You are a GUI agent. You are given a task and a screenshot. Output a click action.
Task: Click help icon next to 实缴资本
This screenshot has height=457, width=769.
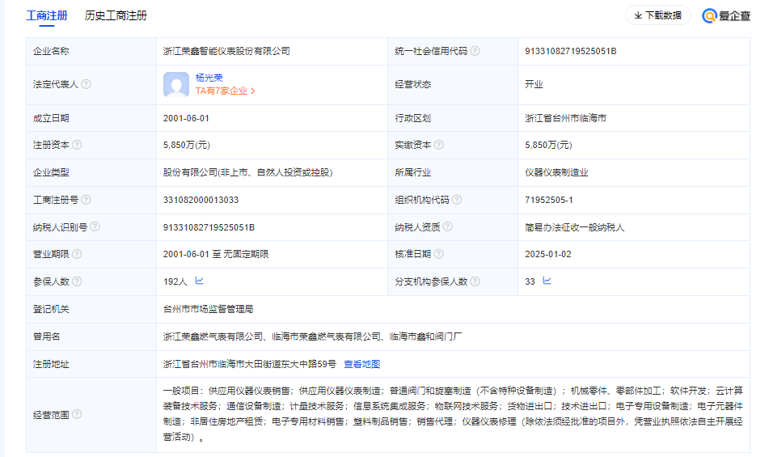[439, 145]
